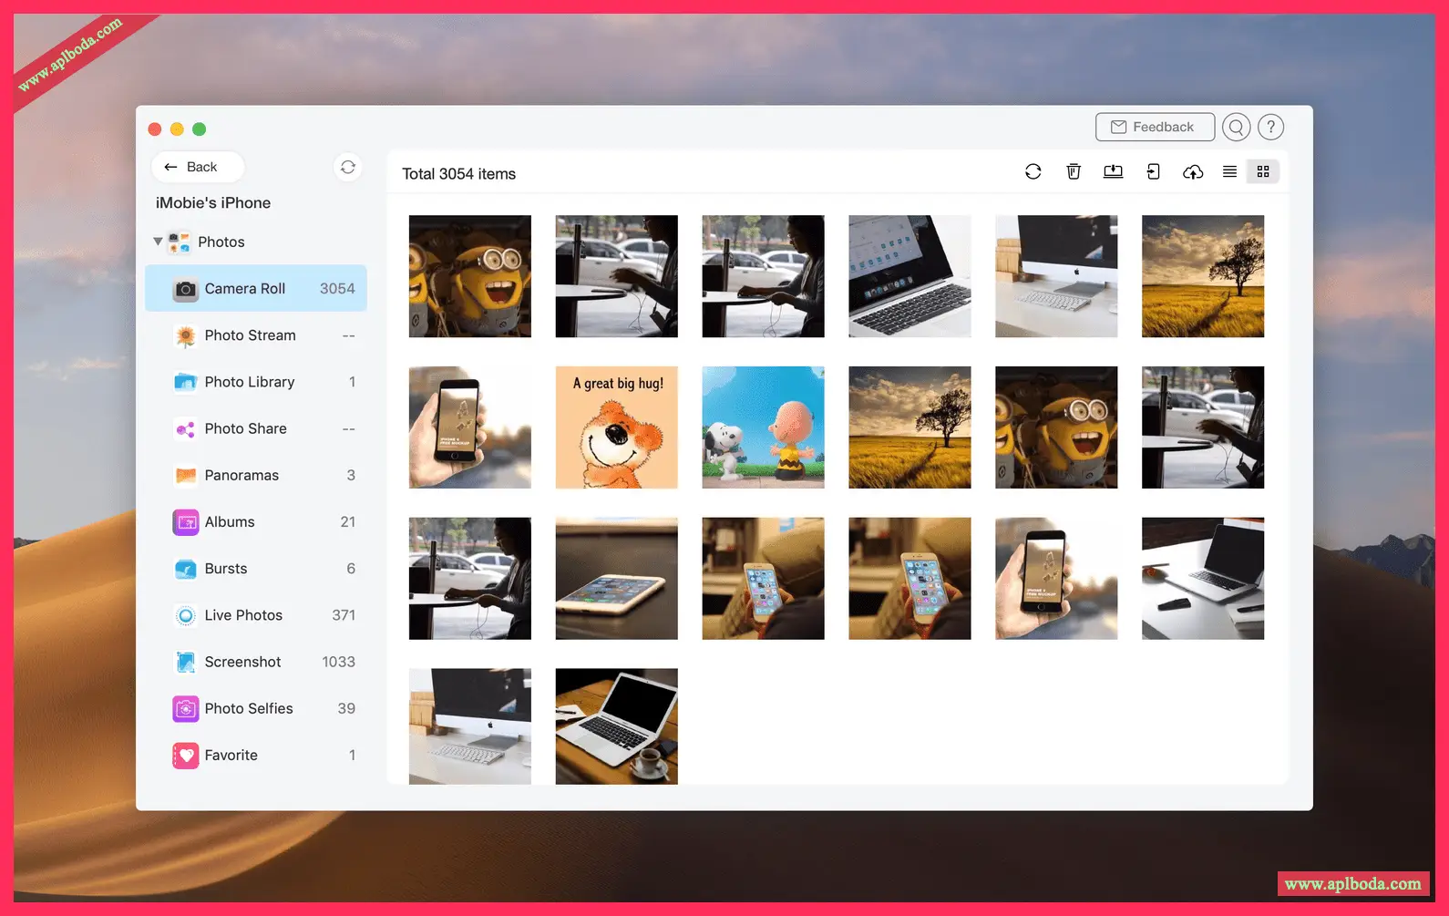The height and width of the screenshot is (916, 1449).
Task: Click the Live Photos count 371
Action: pyautogui.click(x=344, y=615)
